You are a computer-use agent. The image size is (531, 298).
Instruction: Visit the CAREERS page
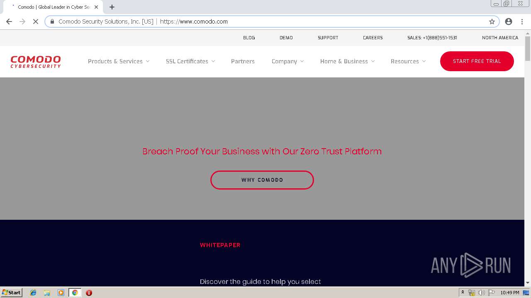(x=373, y=38)
